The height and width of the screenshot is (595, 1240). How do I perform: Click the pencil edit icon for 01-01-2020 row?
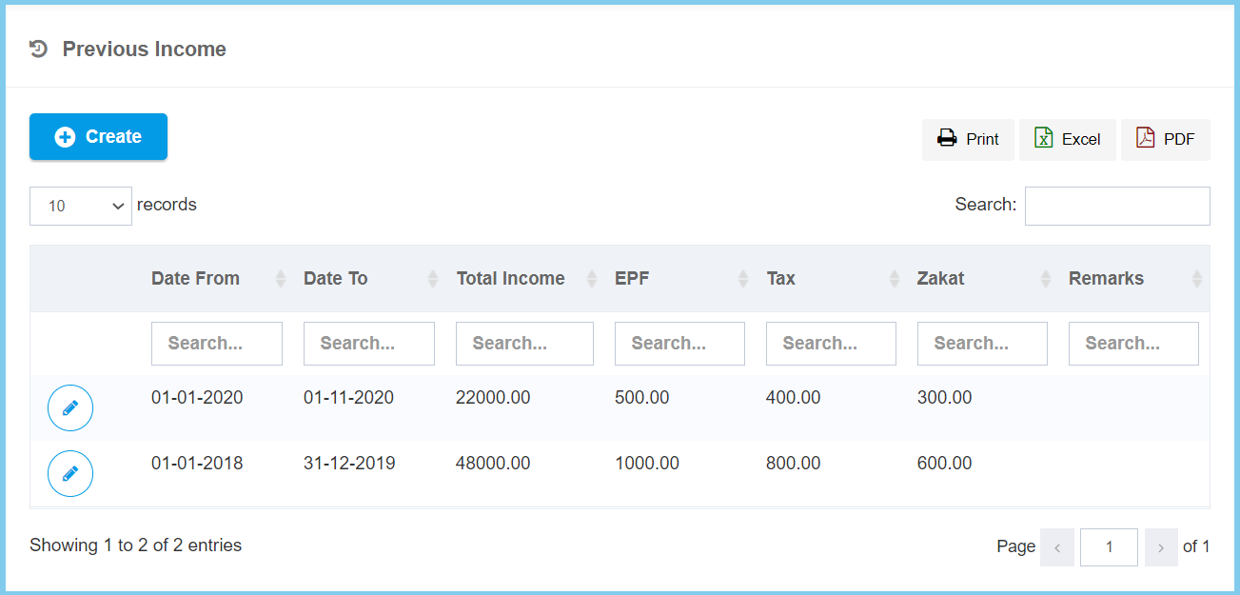point(70,408)
